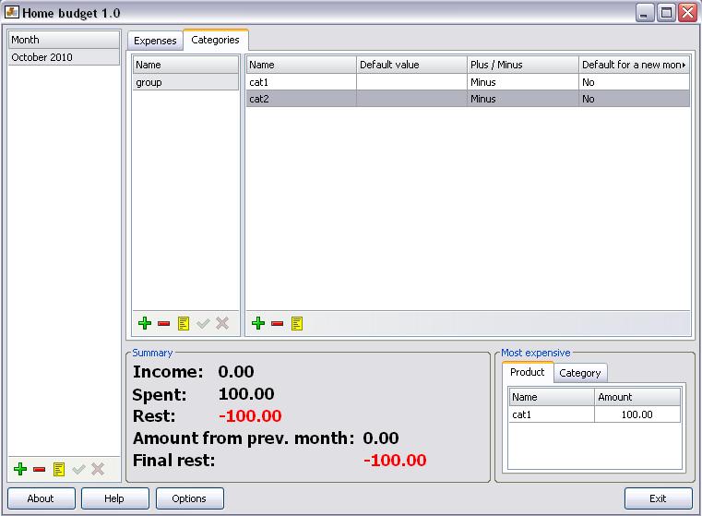Screen dimensions: 702x516
Task: Switch to the Expenses tab
Action: point(155,41)
